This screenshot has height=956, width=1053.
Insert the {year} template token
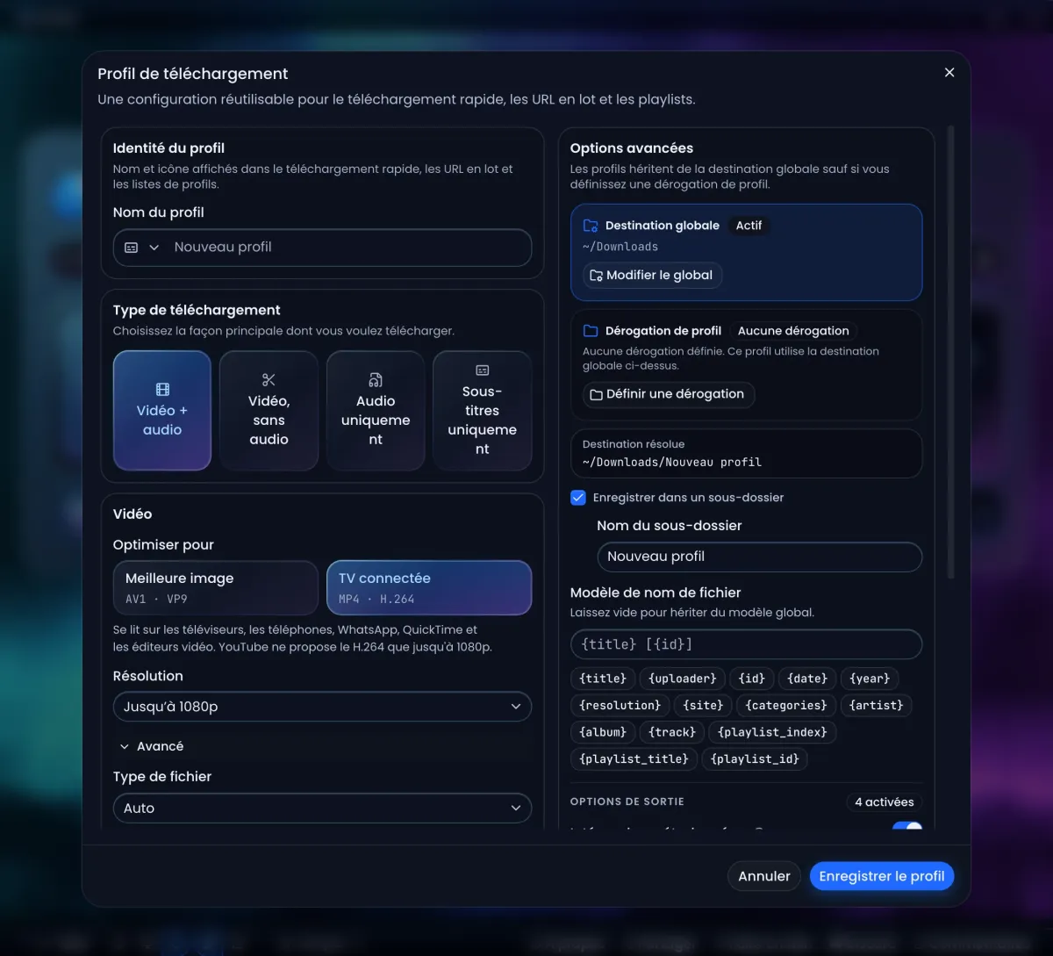click(870, 679)
